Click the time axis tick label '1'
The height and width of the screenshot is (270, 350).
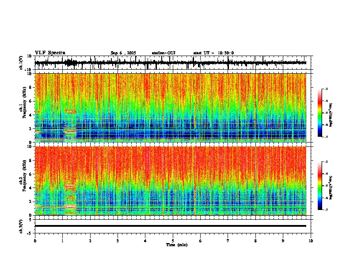pos(62,241)
